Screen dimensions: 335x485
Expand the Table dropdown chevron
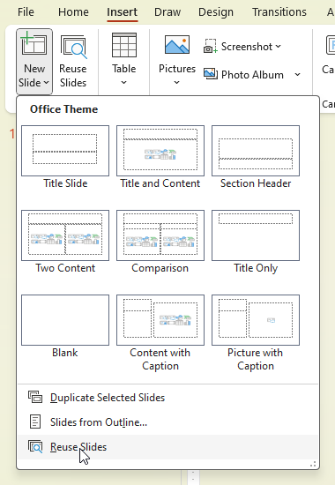[x=123, y=83]
